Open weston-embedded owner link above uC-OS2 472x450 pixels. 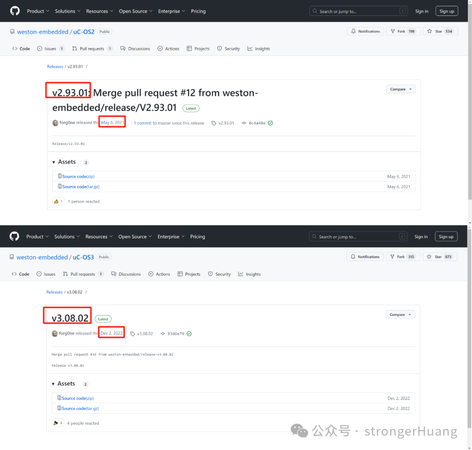click(x=43, y=31)
